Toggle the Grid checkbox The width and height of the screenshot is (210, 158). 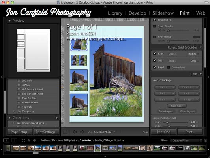coord(155,60)
